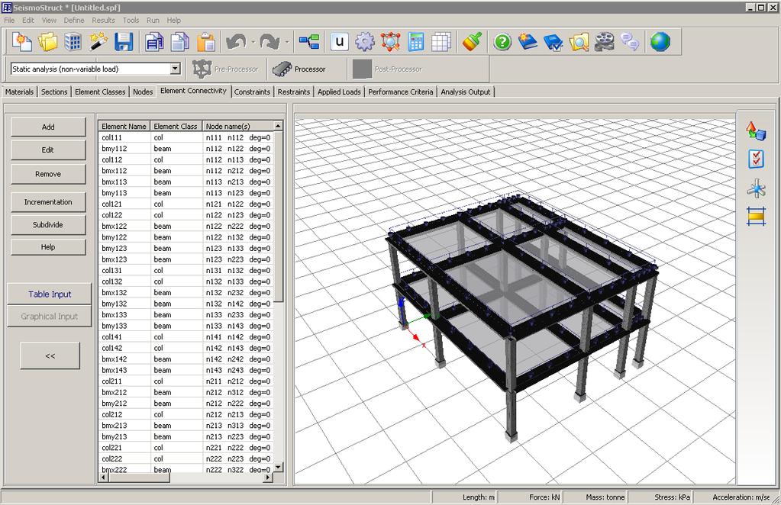Click the building modeller icon
This screenshot has width=781, height=505.
point(73,42)
